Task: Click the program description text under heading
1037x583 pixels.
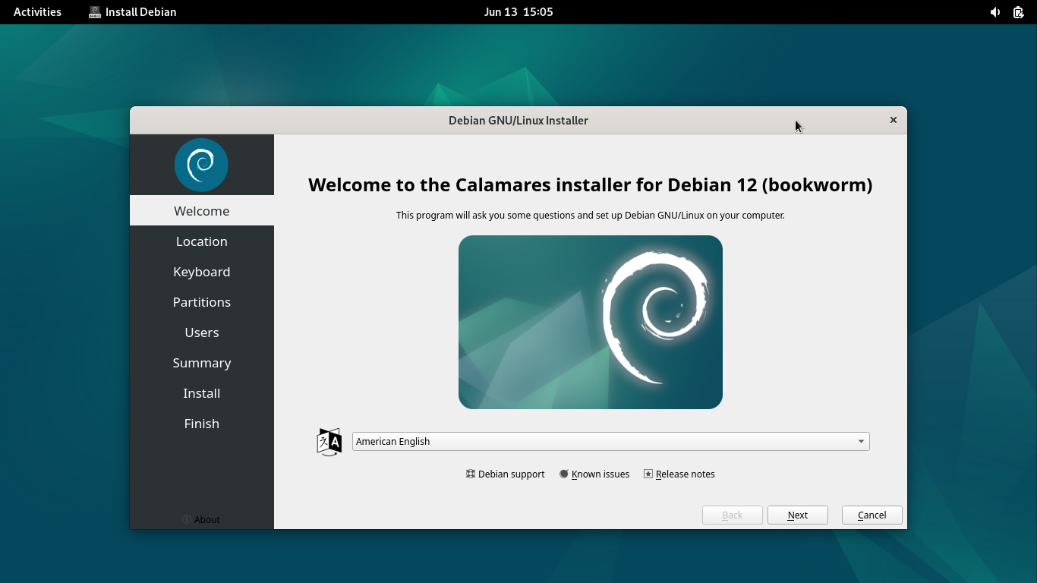Action: [x=590, y=216]
